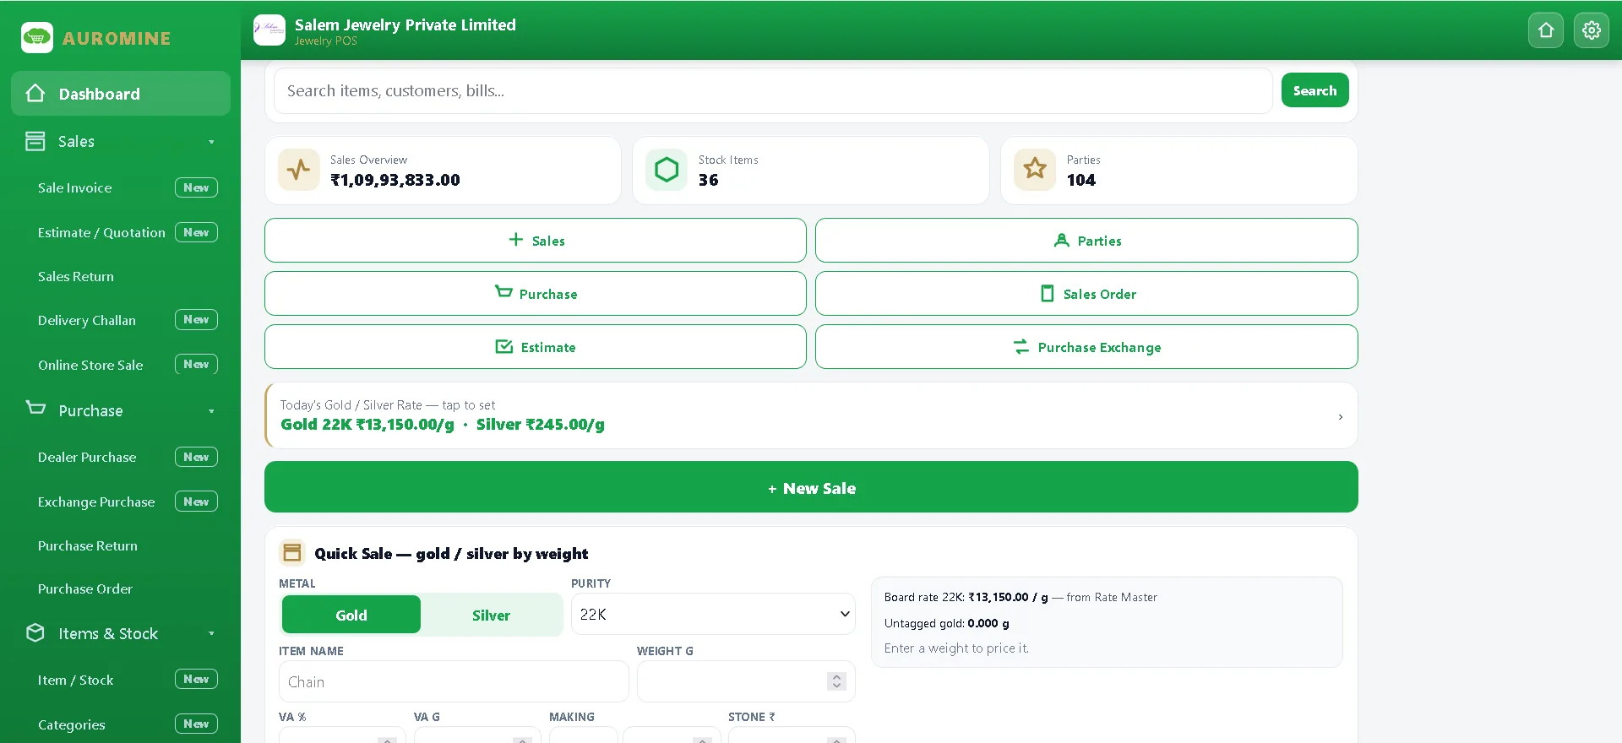Click New badge beside Sale Invoice

[x=196, y=187]
